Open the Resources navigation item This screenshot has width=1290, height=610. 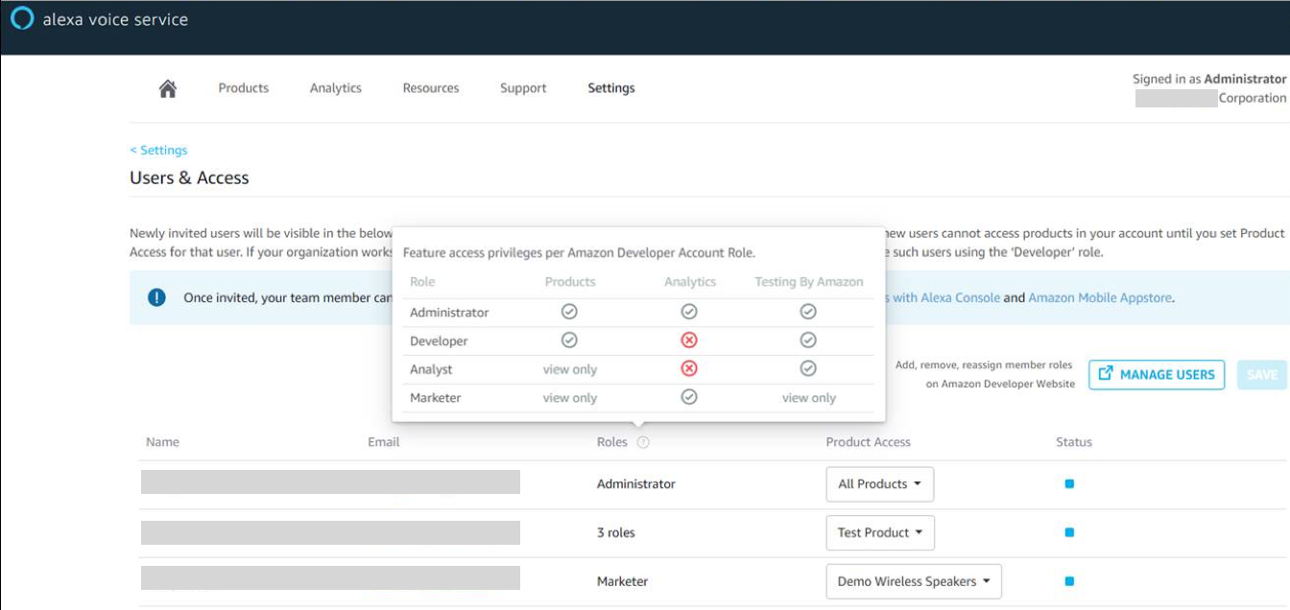[x=431, y=88]
